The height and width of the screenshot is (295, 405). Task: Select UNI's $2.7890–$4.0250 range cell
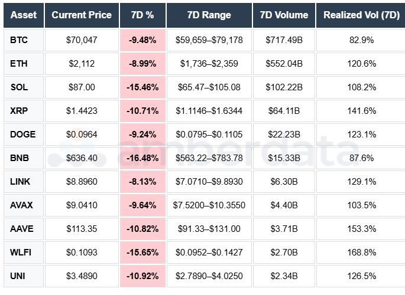pyautogui.click(x=209, y=276)
